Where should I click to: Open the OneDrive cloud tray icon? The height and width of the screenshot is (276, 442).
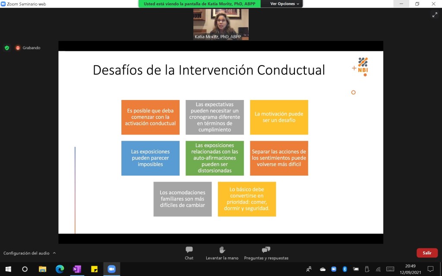coord(322,269)
